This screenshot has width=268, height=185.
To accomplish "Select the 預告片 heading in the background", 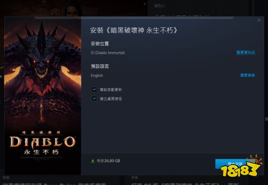I will 159,6.
